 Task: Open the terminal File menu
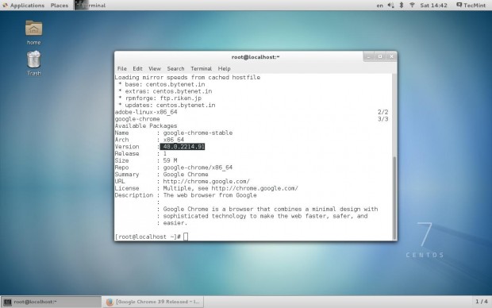click(x=122, y=68)
